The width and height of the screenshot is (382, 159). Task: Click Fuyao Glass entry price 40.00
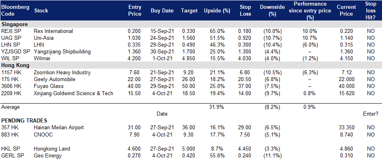coord(135,86)
